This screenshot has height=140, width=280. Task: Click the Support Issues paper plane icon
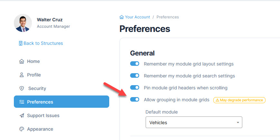pos(22,115)
